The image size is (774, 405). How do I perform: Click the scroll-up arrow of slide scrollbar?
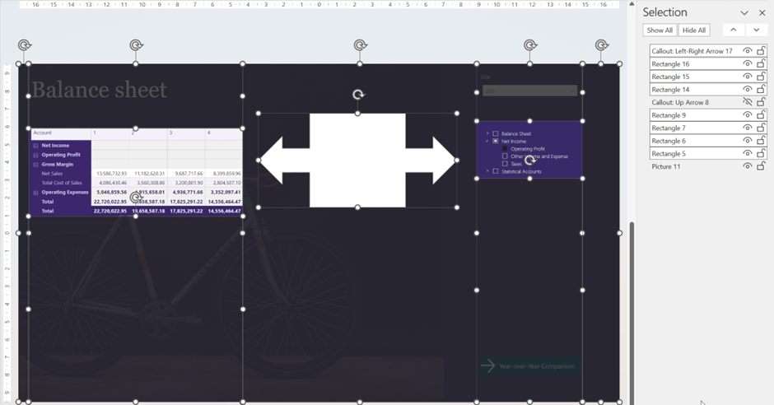coord(632,4)
